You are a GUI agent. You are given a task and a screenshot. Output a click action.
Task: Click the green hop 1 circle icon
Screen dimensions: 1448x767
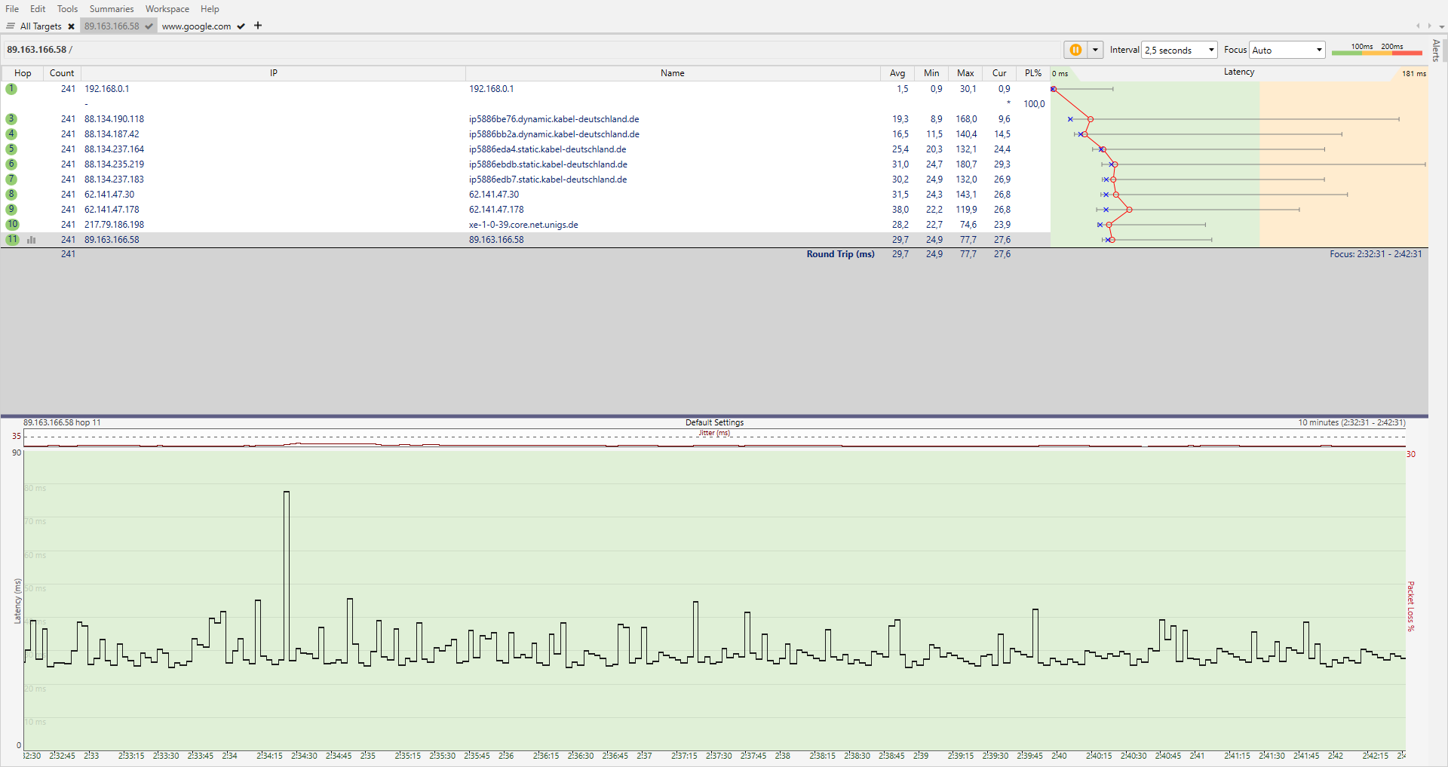11,89
